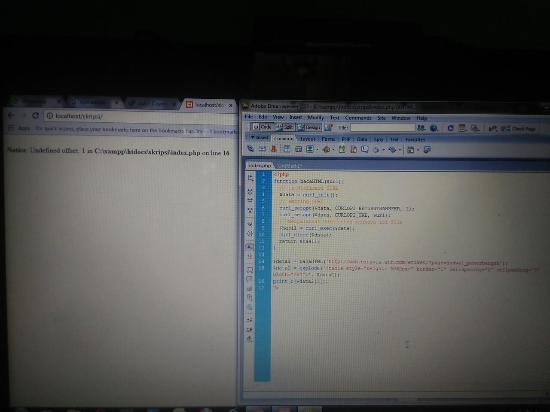Switch Dreamweaver to Split view
Screen dimensions: 550x412
click(x=284, y=127)
